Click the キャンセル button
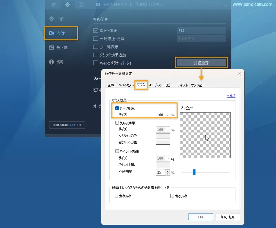This screenshot has width=276, height=228. (x=228, y=217)
